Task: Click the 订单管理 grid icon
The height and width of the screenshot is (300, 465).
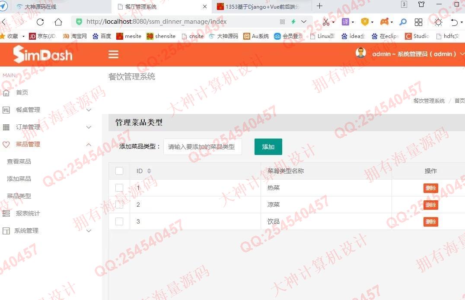Action: point(6,127)
